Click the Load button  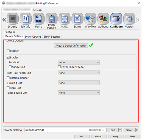[112, 130]
